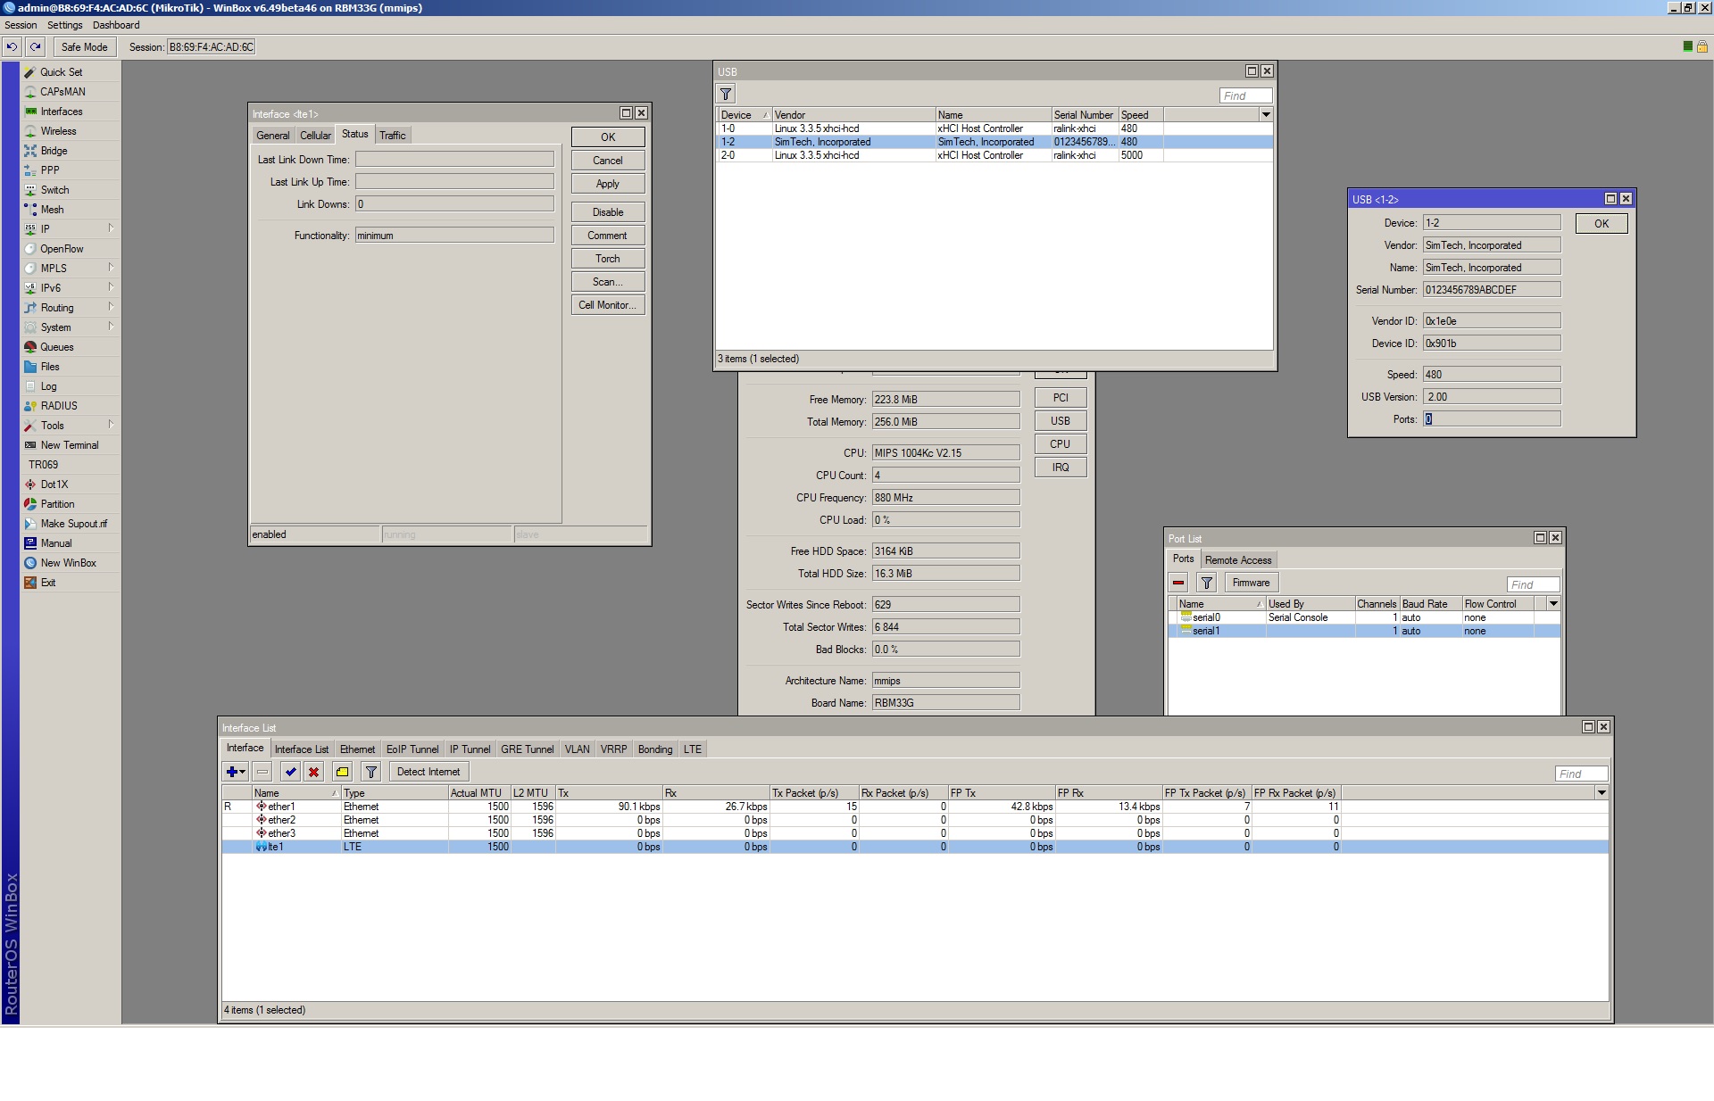Click filter icon in Port List

(1207, 583)
